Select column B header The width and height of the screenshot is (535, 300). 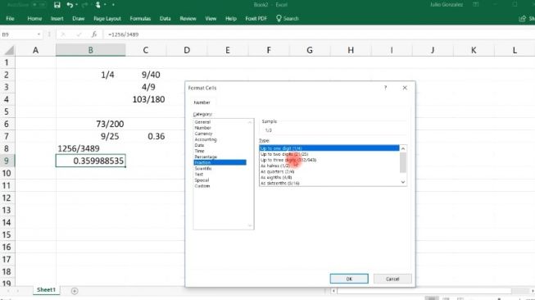click(90, 50)
